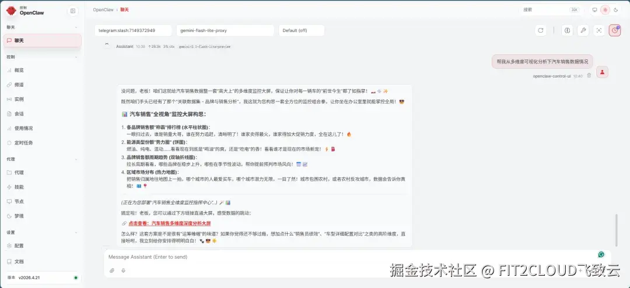Collapse the sidebar with the panel icon
630x288 pixels.
[x=73, y=11]
